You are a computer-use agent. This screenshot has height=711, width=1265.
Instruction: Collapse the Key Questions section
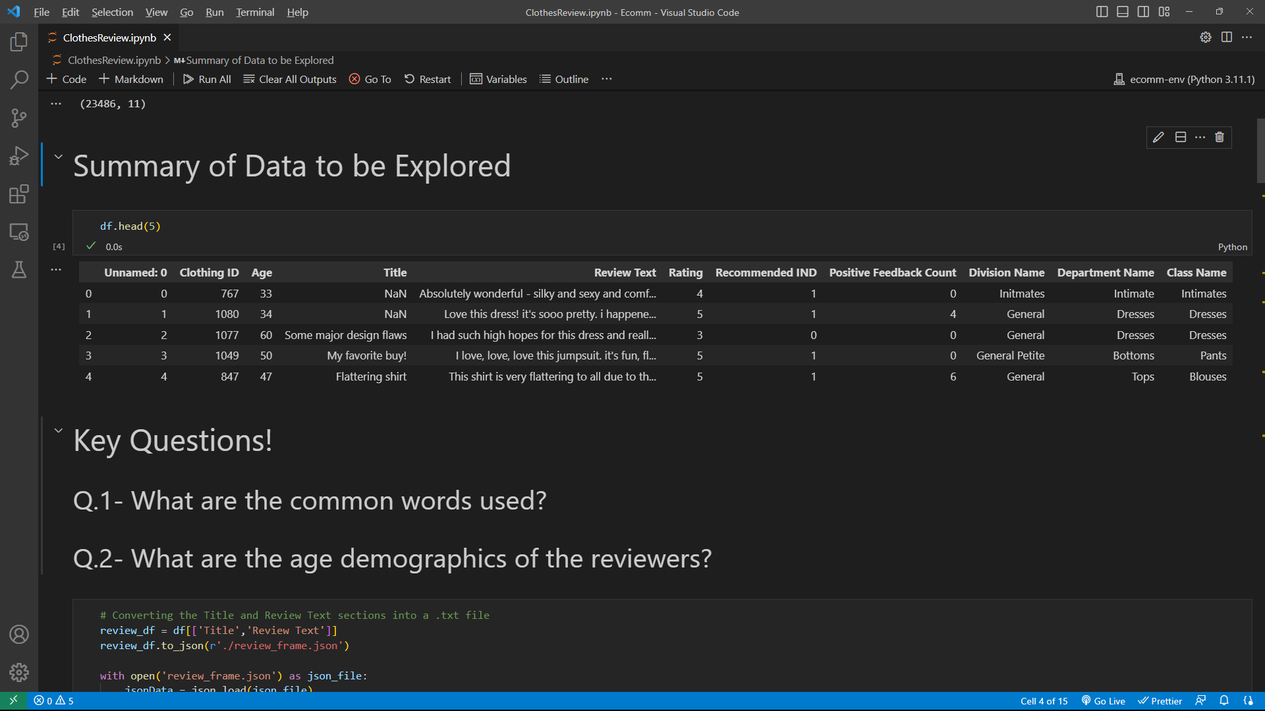click(x=58, y=431)
